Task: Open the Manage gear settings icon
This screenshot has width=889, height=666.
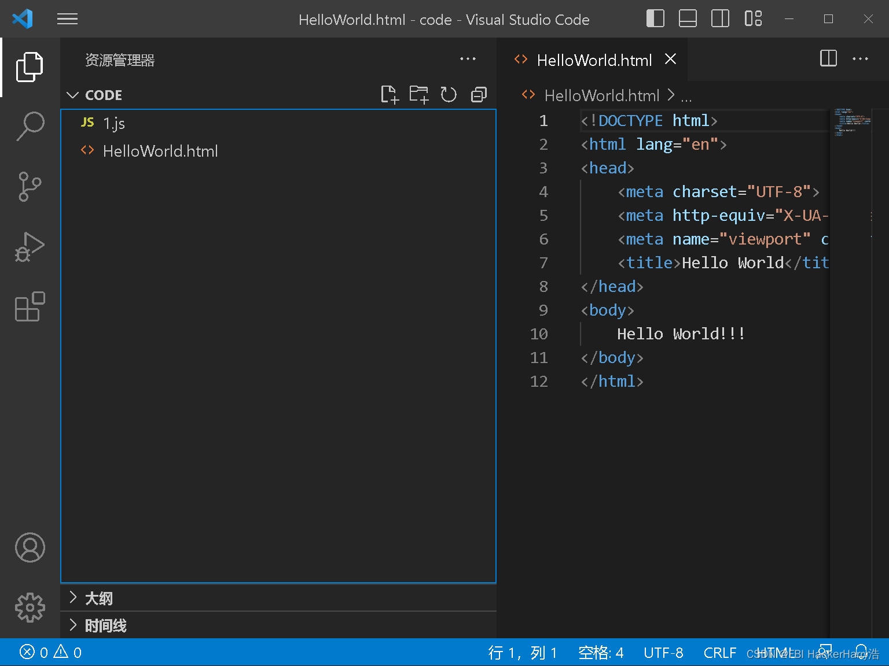Action: click(30, 608)
